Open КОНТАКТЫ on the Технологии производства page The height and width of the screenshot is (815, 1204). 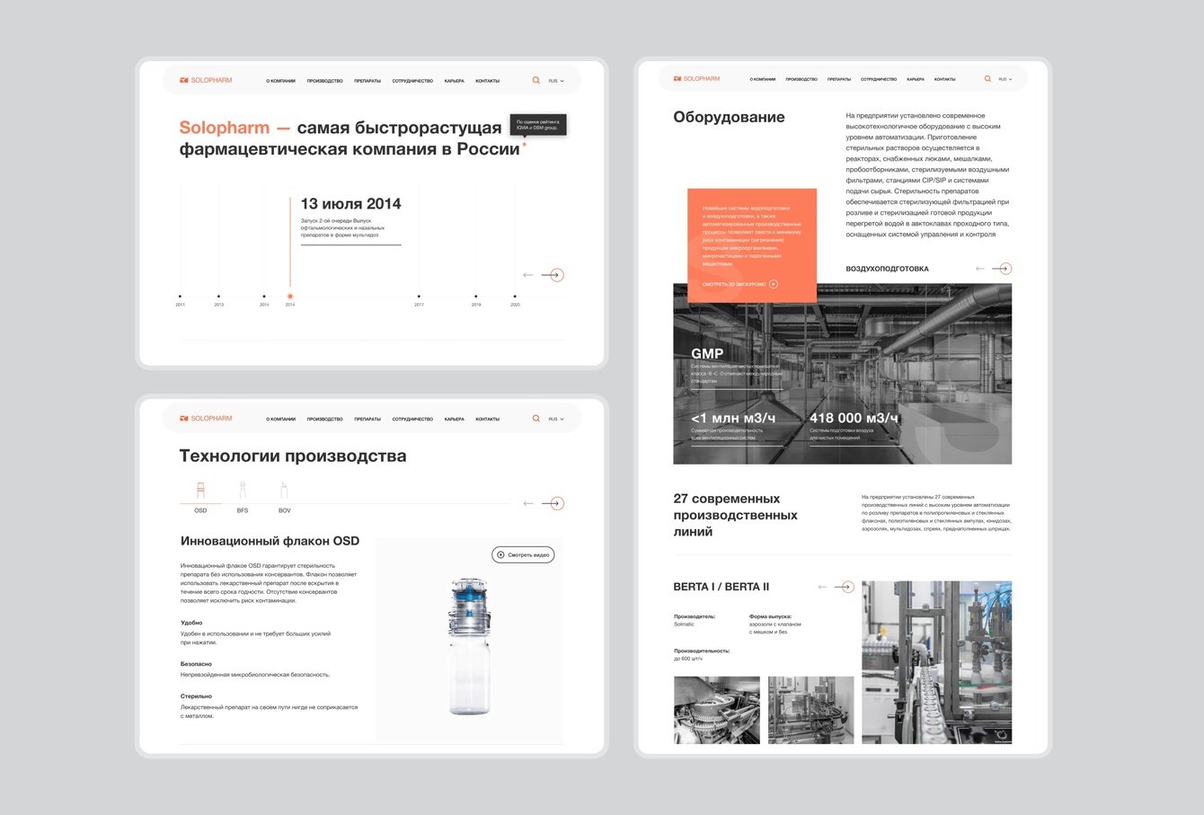[x=488, y=419]
